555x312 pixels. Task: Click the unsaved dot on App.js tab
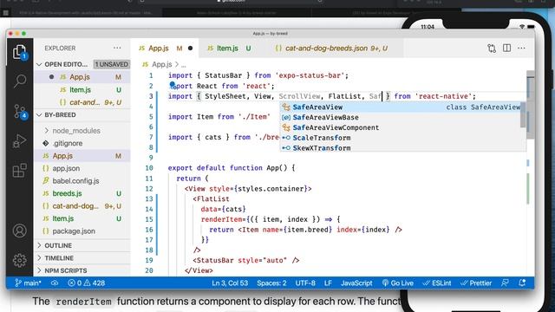[x=191, y=49]
